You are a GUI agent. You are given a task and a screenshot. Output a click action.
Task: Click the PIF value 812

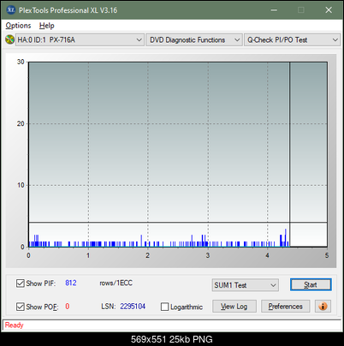click(71, 283)
